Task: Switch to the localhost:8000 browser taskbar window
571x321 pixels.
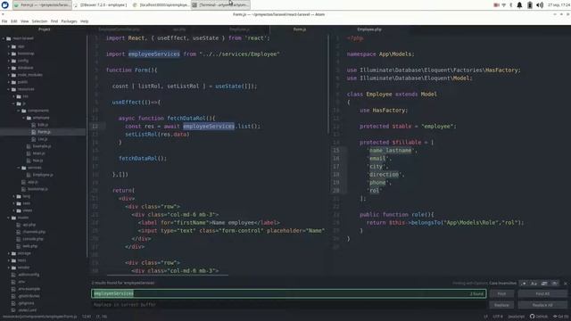Action: (x=161, y=4)
